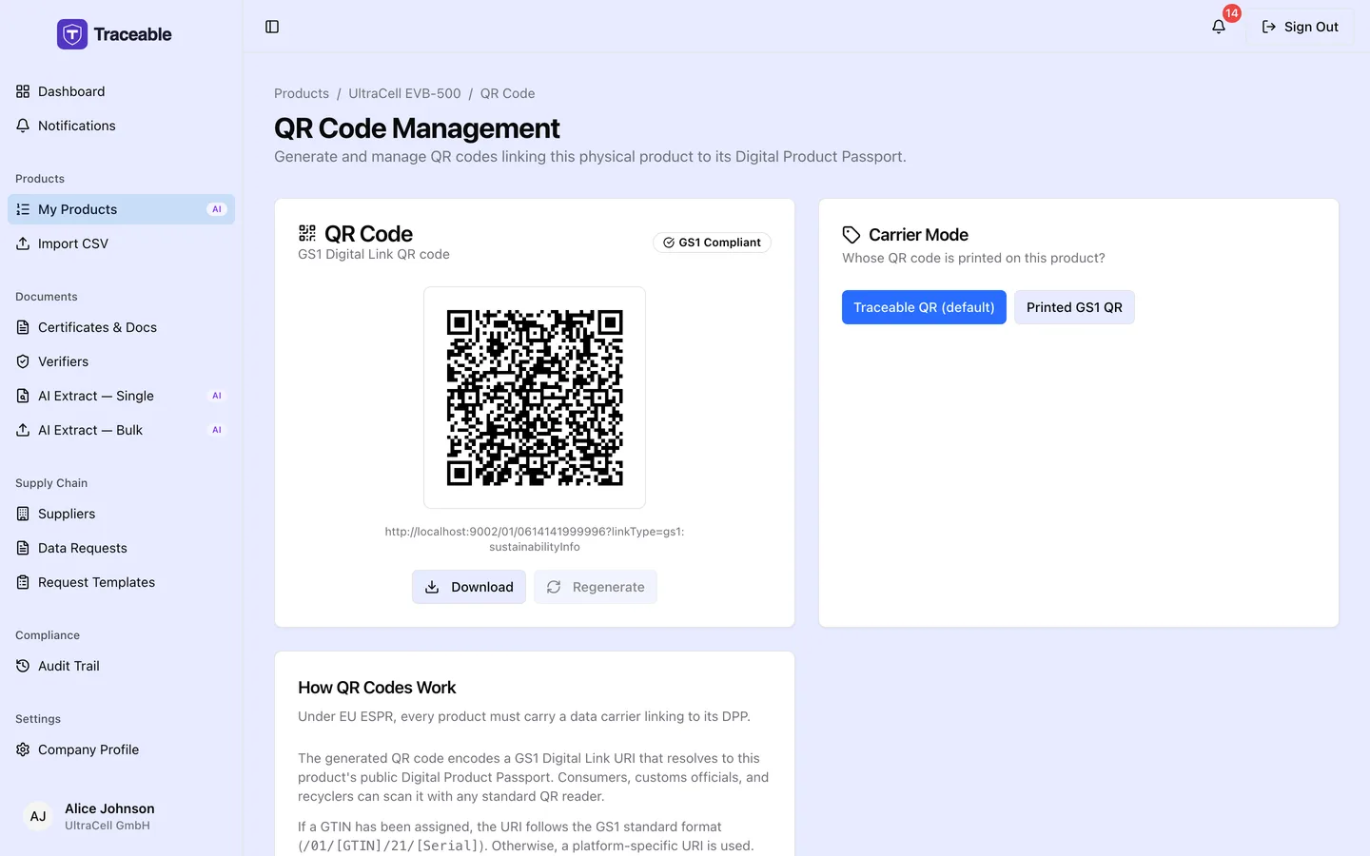Open AI Extract — Single

point(121,396)
